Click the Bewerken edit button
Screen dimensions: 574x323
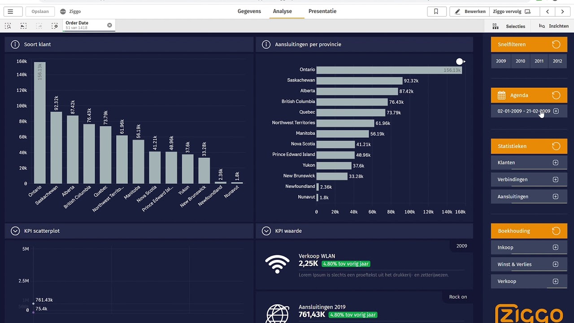click(x=470, y=12)
